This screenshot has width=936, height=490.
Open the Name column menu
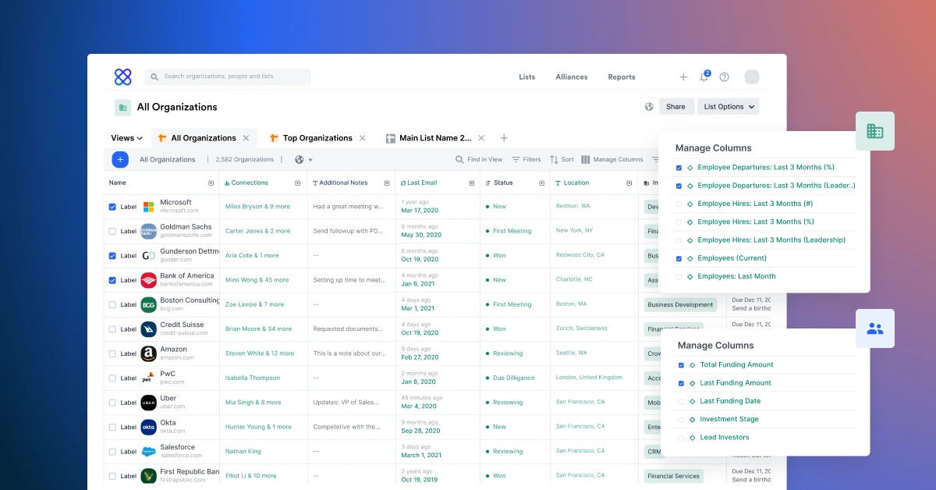point(211,183)
